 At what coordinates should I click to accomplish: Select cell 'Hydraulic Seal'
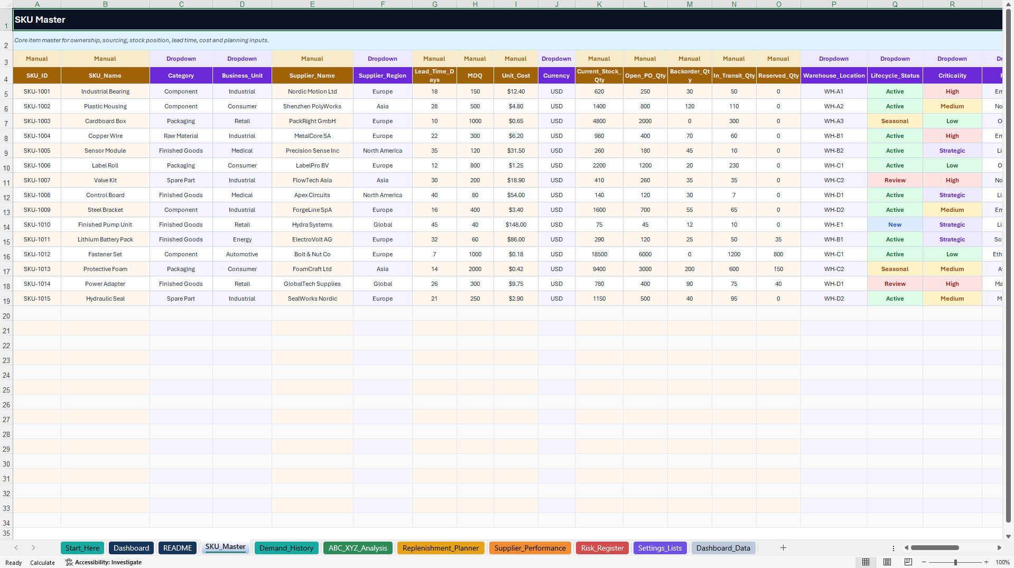105,299
